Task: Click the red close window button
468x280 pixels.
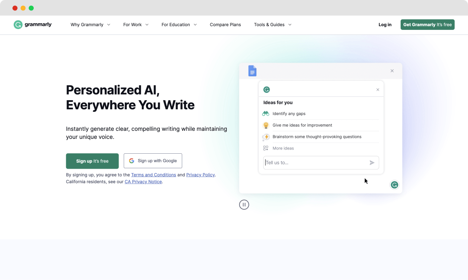Action: (x=15, y=8)
